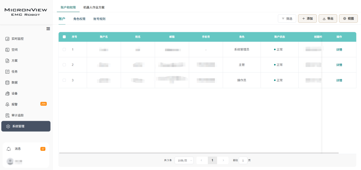Open the 视图 view settings menu
The width and height of the screenshot is (361, 170).
(348, 19)
